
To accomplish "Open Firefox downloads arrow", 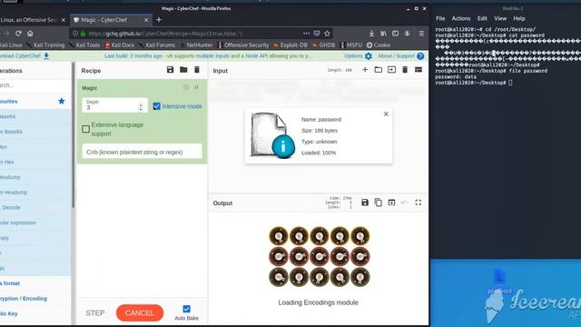I will click(371, 34).
